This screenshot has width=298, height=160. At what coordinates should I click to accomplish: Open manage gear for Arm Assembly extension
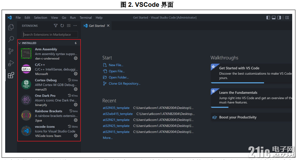click(76, 58)
